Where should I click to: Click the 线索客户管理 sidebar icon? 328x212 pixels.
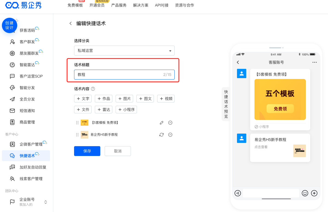12,179
